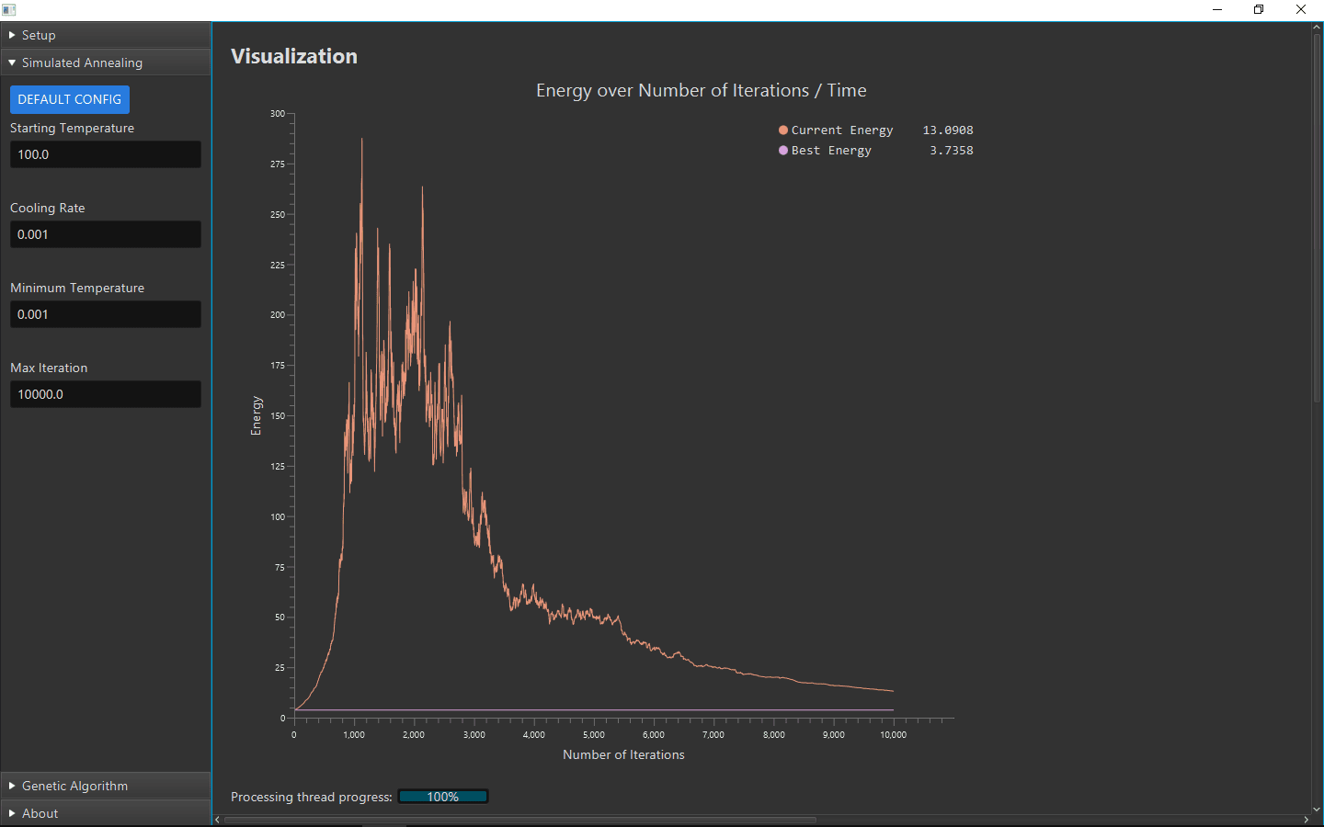Click the Setup disclosure triangle icon
This screenshot has width=1324, height=827.
point(12,35)
